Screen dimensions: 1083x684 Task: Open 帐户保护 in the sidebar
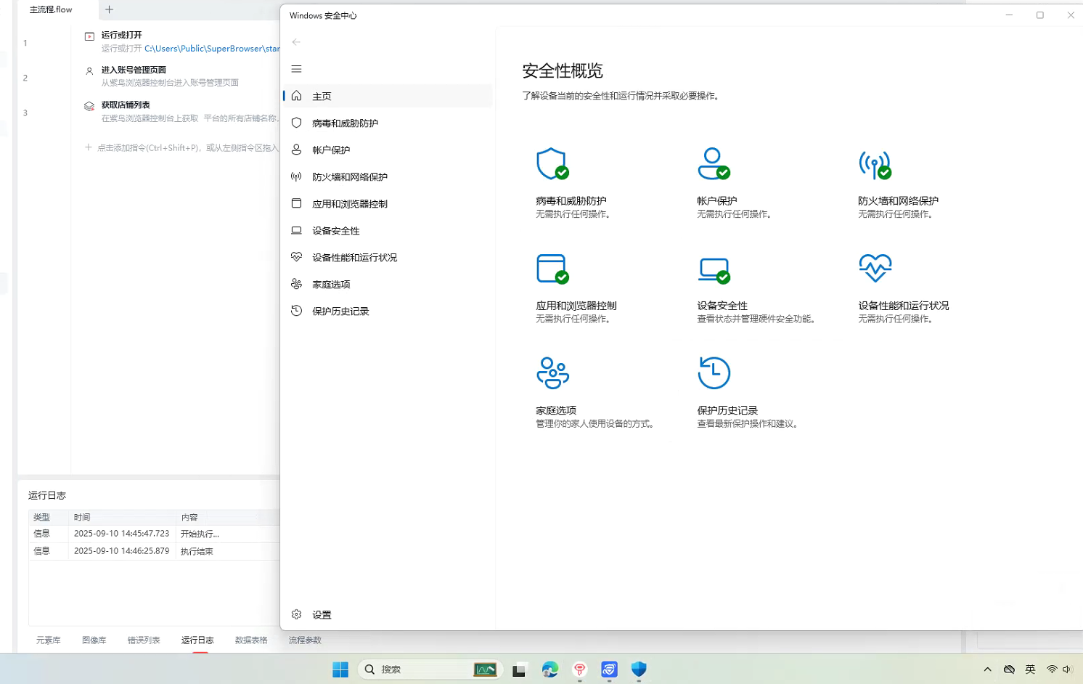click(388, 150)
